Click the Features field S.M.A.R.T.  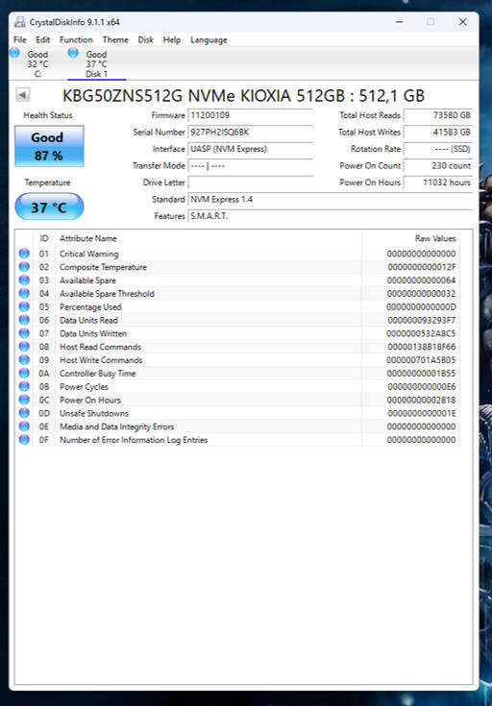tap(331, 216)
